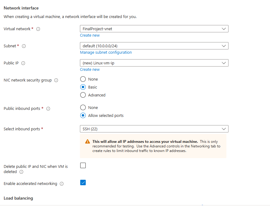The height and width of the screenshot is (206, 270).
Task: Expand the default (10.0.0.0/24) subnet dropdown
Action: (154, 46)
